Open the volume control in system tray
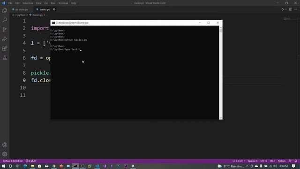Screen dimensions: 300x169 click(x=275, y=166)
